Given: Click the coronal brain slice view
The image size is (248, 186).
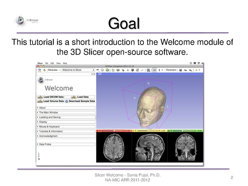Looking at the screenshot, I should pos(185,147).
